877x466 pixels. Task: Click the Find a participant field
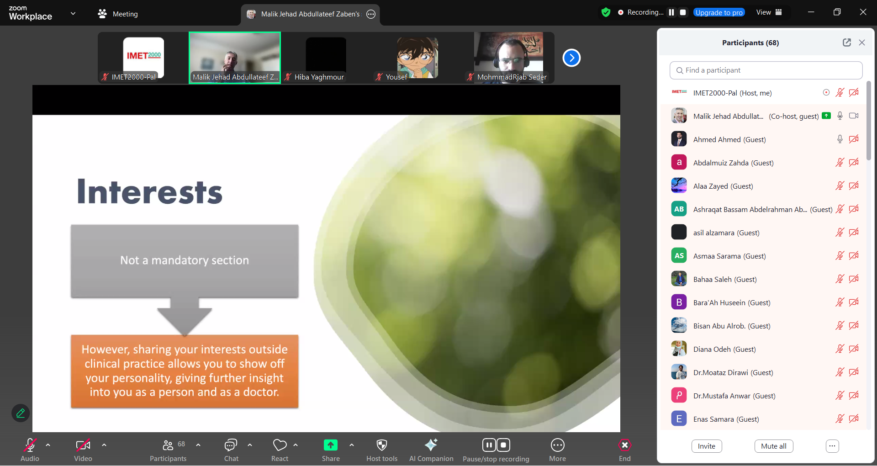pyautogui.click(x=766, y=70)
